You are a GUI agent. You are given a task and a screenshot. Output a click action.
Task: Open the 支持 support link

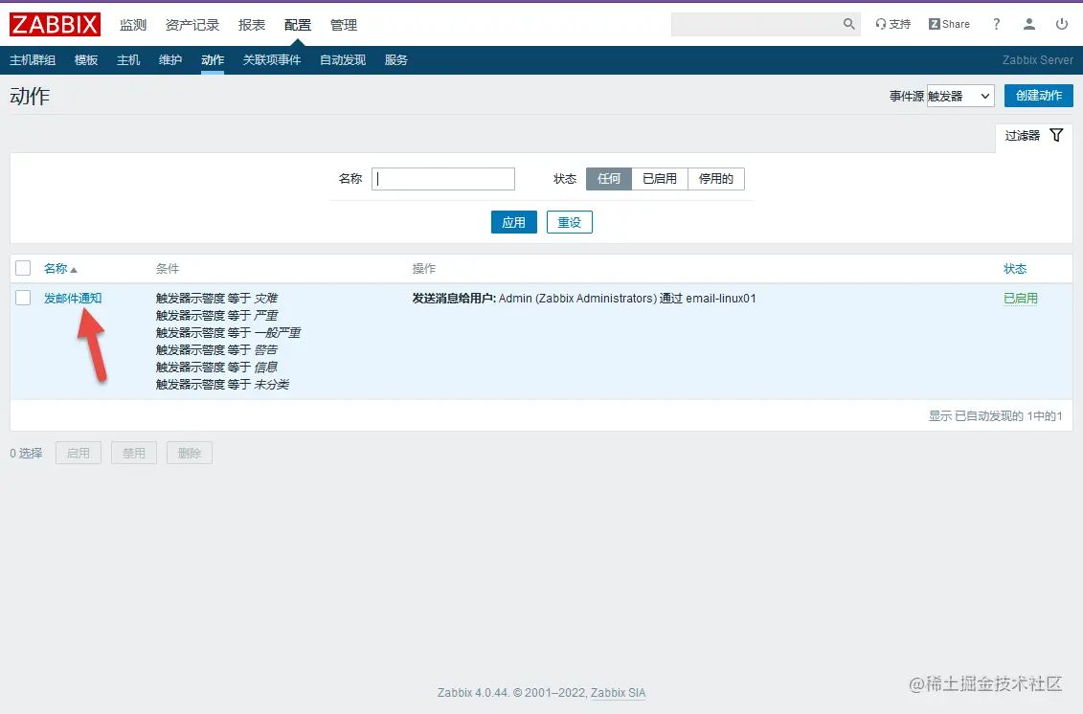[893, 24]
